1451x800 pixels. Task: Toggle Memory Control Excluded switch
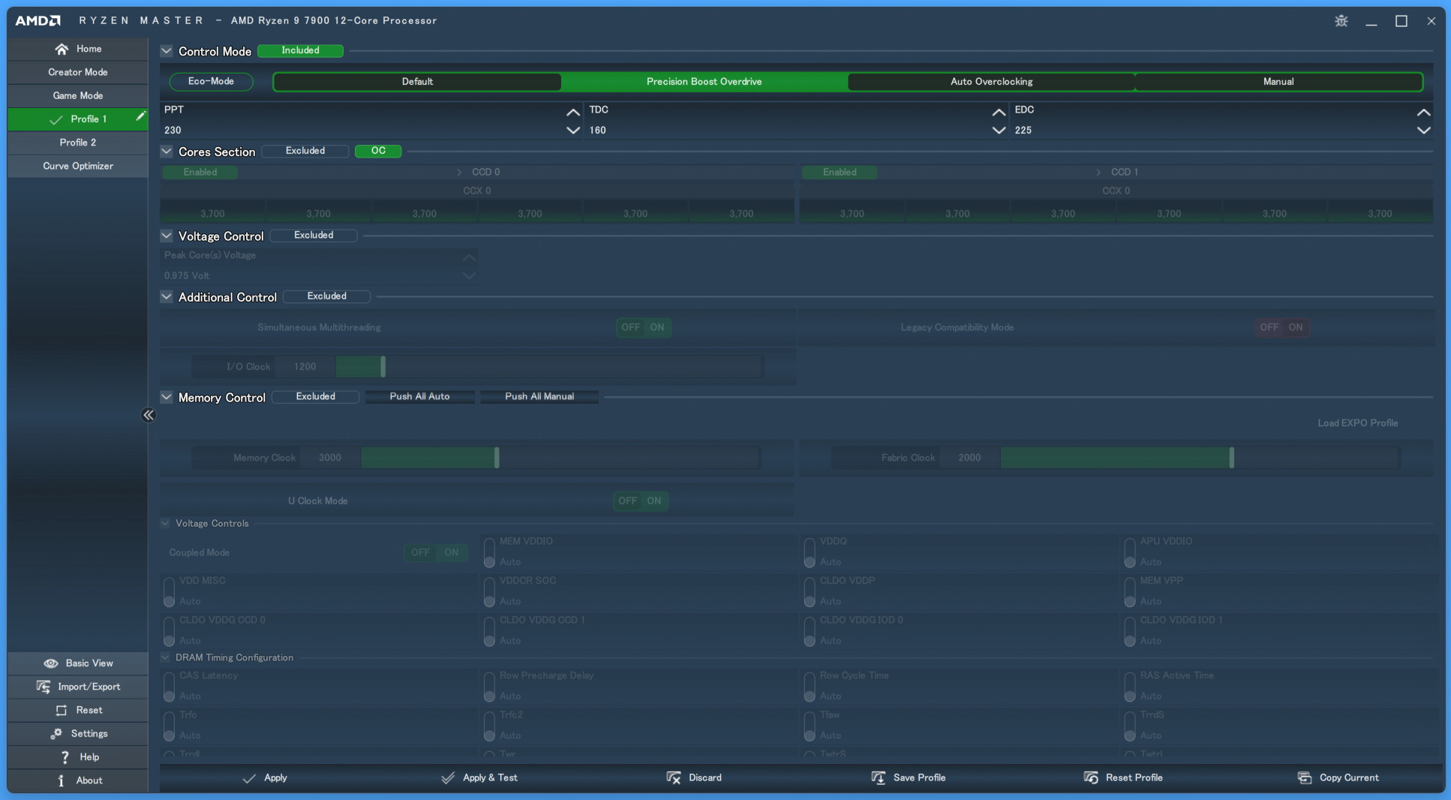point(316,396)
